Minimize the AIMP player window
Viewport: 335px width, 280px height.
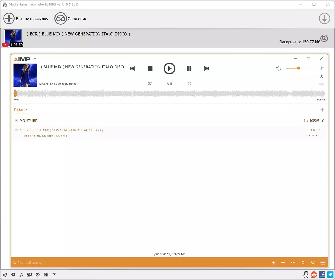(296, 59)
